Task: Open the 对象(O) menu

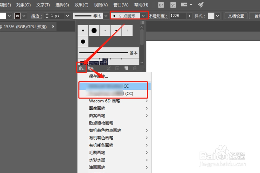Action: (x=24, y=5)
